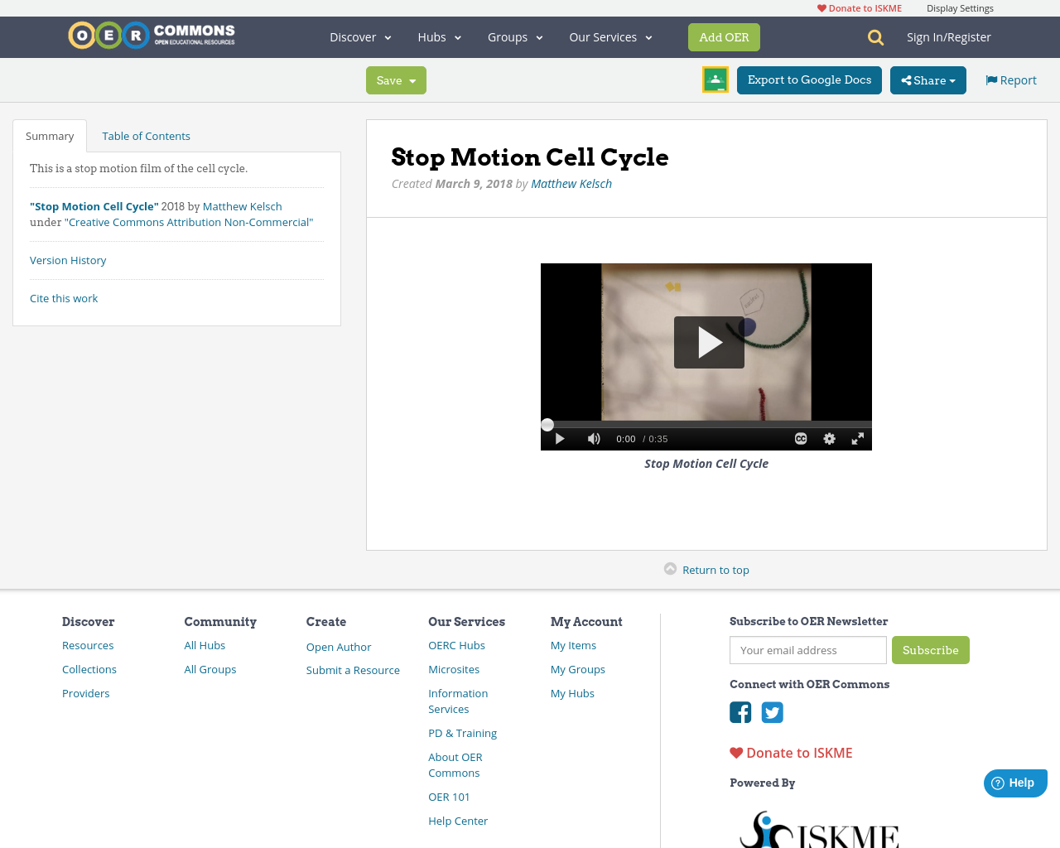Switch to the Table of Contents tab
The width and height of the screenshot is (1060, 848).
(146, 135)
